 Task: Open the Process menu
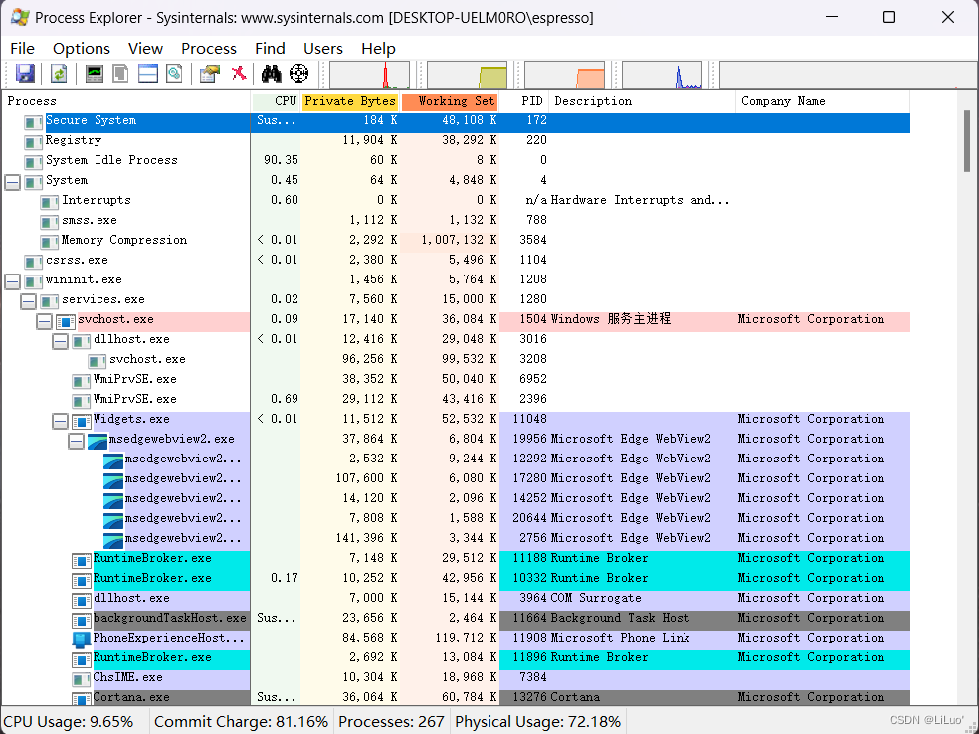[x=209, y=48]
